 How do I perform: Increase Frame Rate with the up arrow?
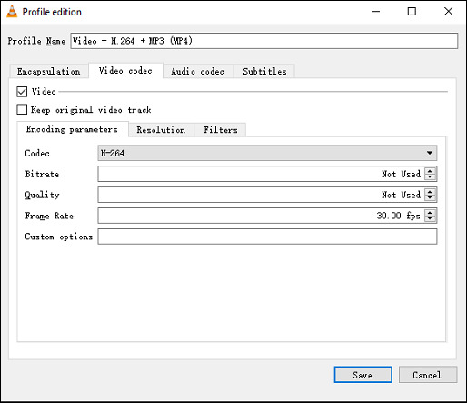430,213
